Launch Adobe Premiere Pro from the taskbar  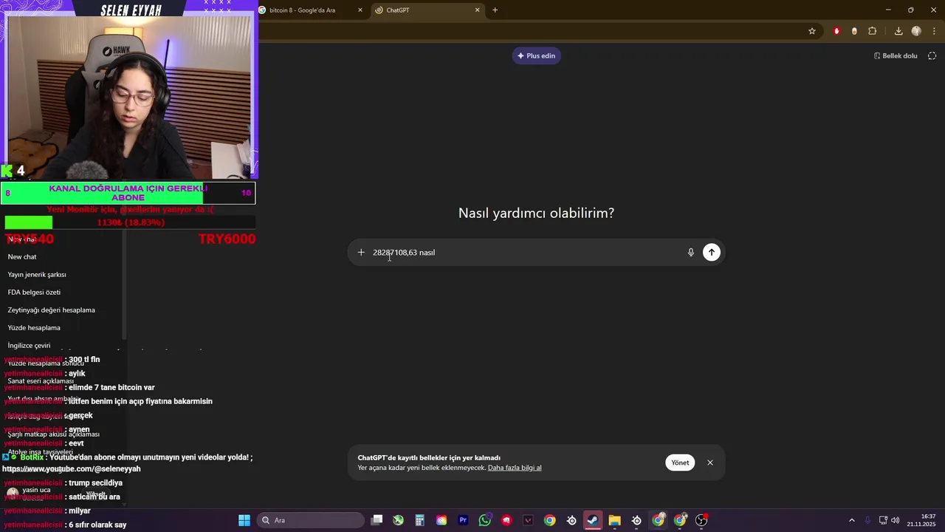463,520
